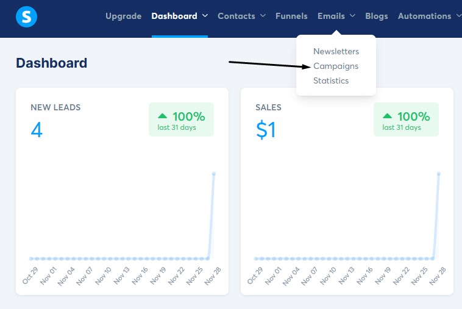Click the Oct 29 point on New Leads chart

coord(31,258)
